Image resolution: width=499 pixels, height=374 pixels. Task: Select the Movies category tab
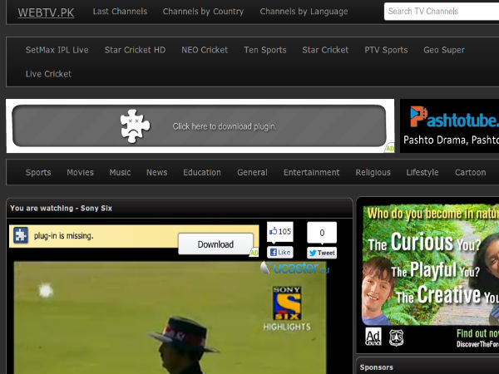pos(80,172)
